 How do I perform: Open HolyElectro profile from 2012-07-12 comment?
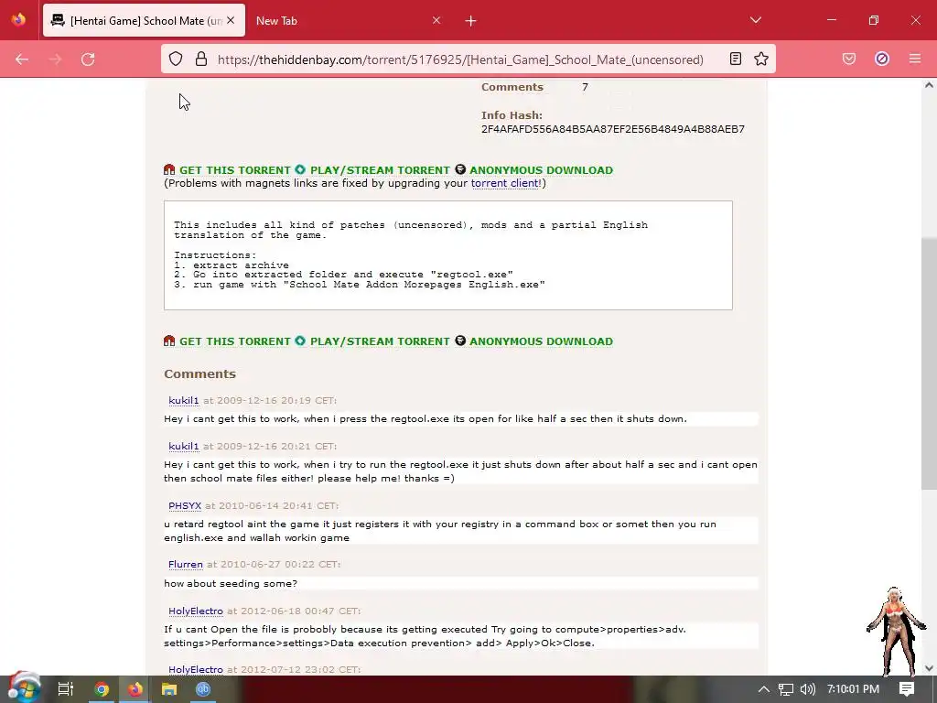point(196,669)
